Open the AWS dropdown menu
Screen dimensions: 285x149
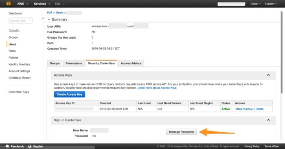pyautogui.click(x=22, y=4)
